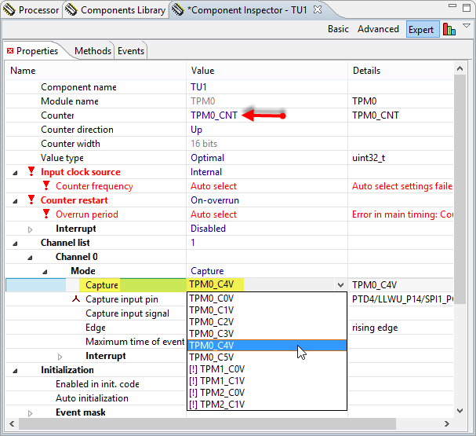Screen dimensions: 476x436
Task: Switch to Advanced view mode
Action: (x=378, y=29)
